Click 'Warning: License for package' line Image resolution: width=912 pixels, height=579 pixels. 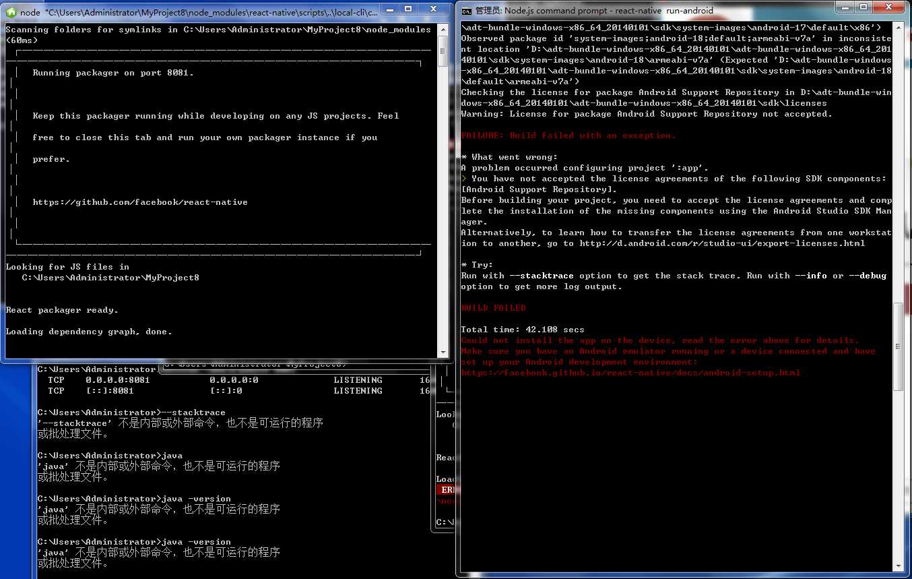647,114
